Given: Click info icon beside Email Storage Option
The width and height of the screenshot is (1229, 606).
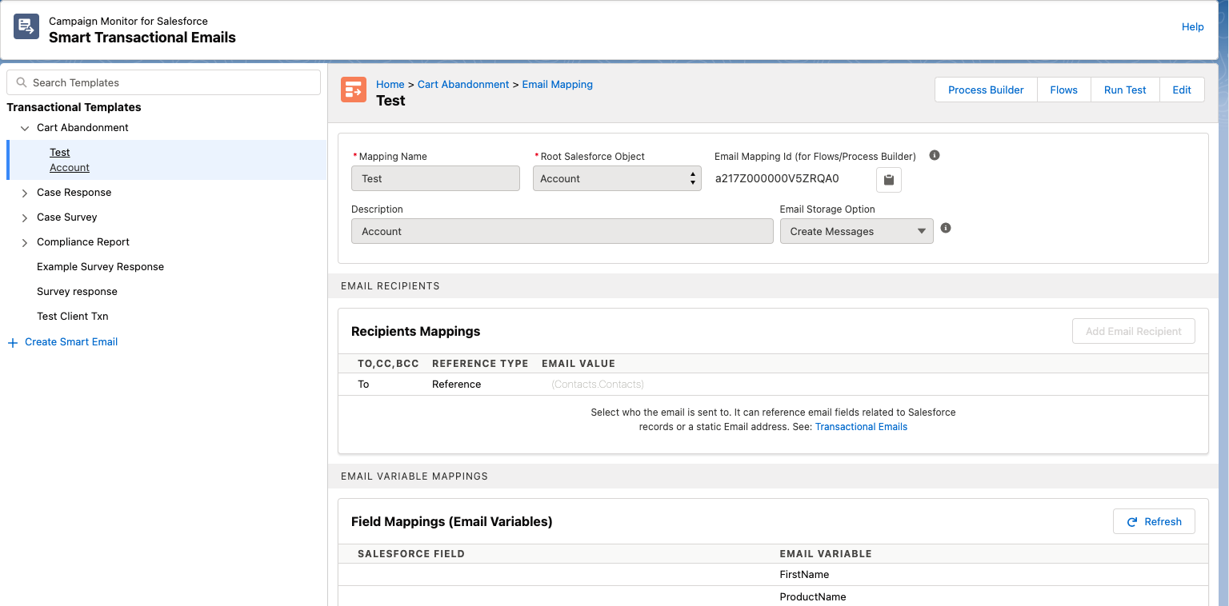Looking at the screenshot, I should click(x=946, y=228).
